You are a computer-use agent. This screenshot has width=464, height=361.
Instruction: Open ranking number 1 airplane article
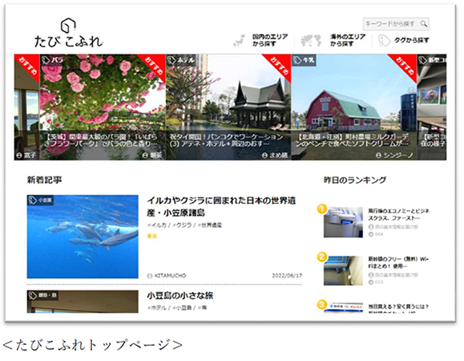(x=398, y=214)
